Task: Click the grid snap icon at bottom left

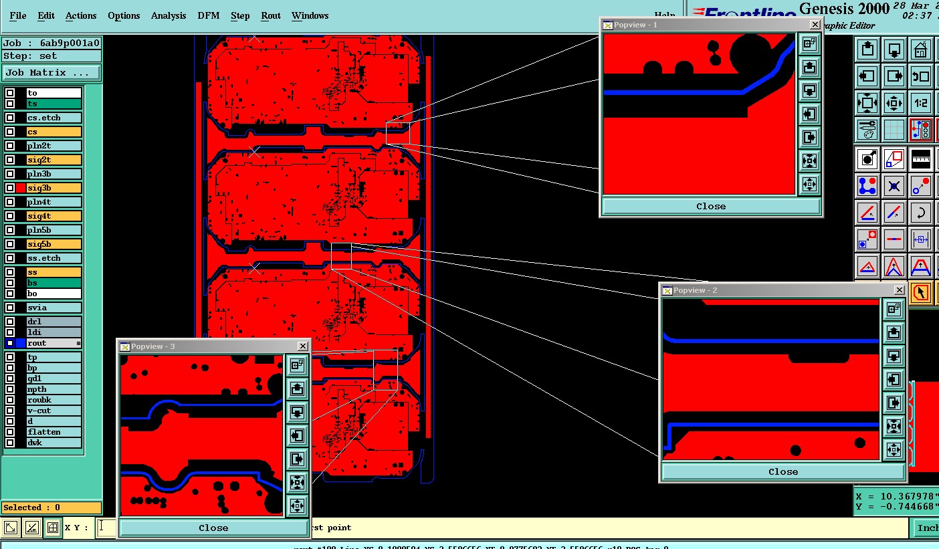Action: [x=52, y=528]
